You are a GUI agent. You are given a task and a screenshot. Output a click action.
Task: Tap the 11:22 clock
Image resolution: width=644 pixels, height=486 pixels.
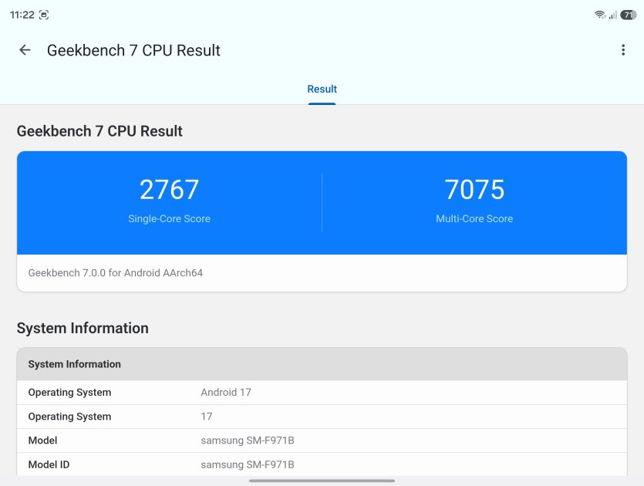[x=22, y=15]
